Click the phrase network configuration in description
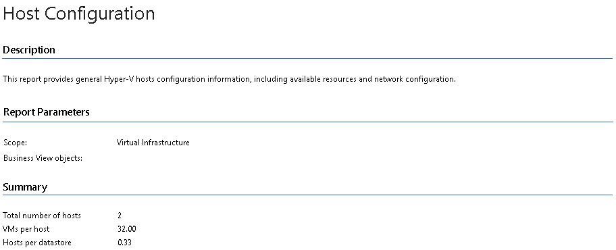Viewport: 616px width, 250px height. point(415,79)
